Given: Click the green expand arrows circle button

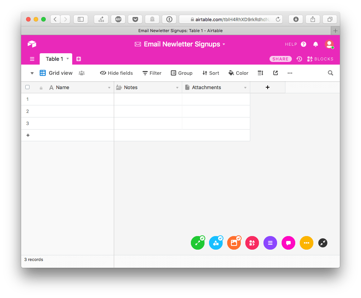Looking at the screenshot, I should [198, 243].
